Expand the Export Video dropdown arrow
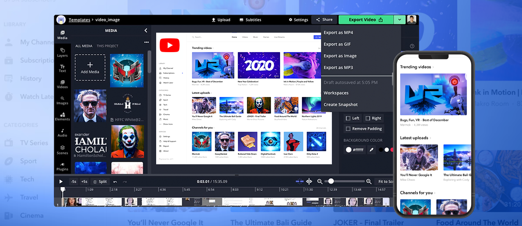The image size is (522, 226). (x=399, y=20)
